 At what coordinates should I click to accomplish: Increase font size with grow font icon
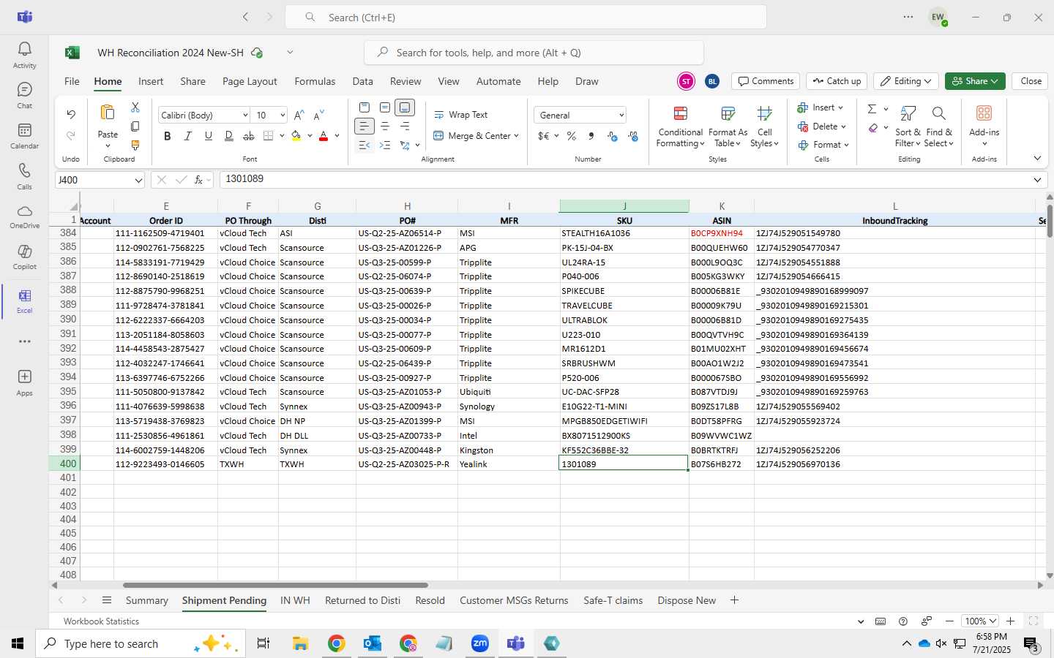(x=299, y=116)
